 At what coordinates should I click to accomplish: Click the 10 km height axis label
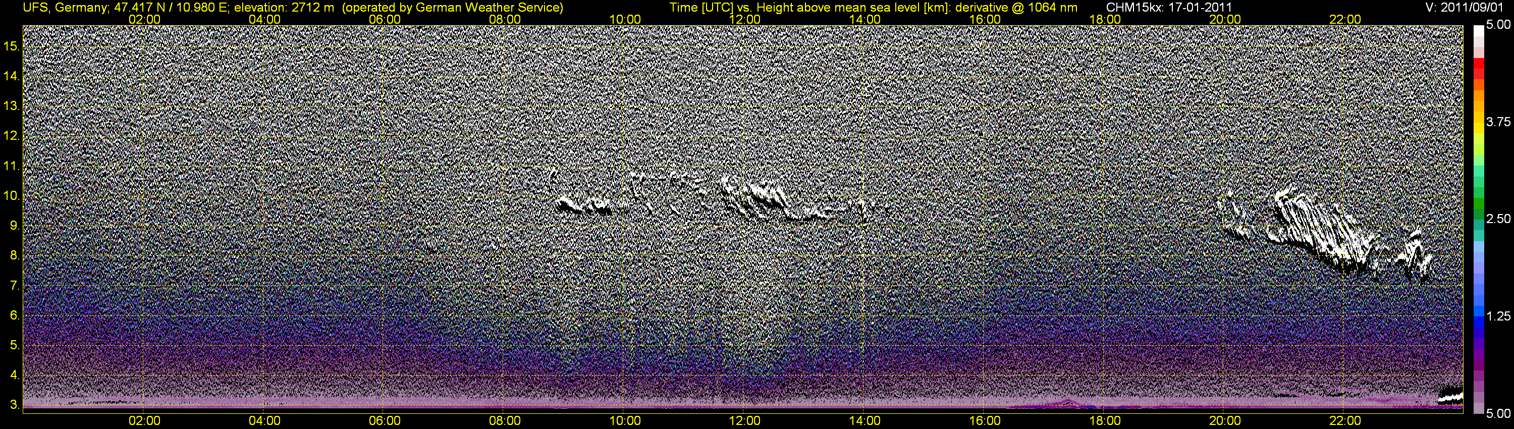pyautogui.click(x=12, y=196)
